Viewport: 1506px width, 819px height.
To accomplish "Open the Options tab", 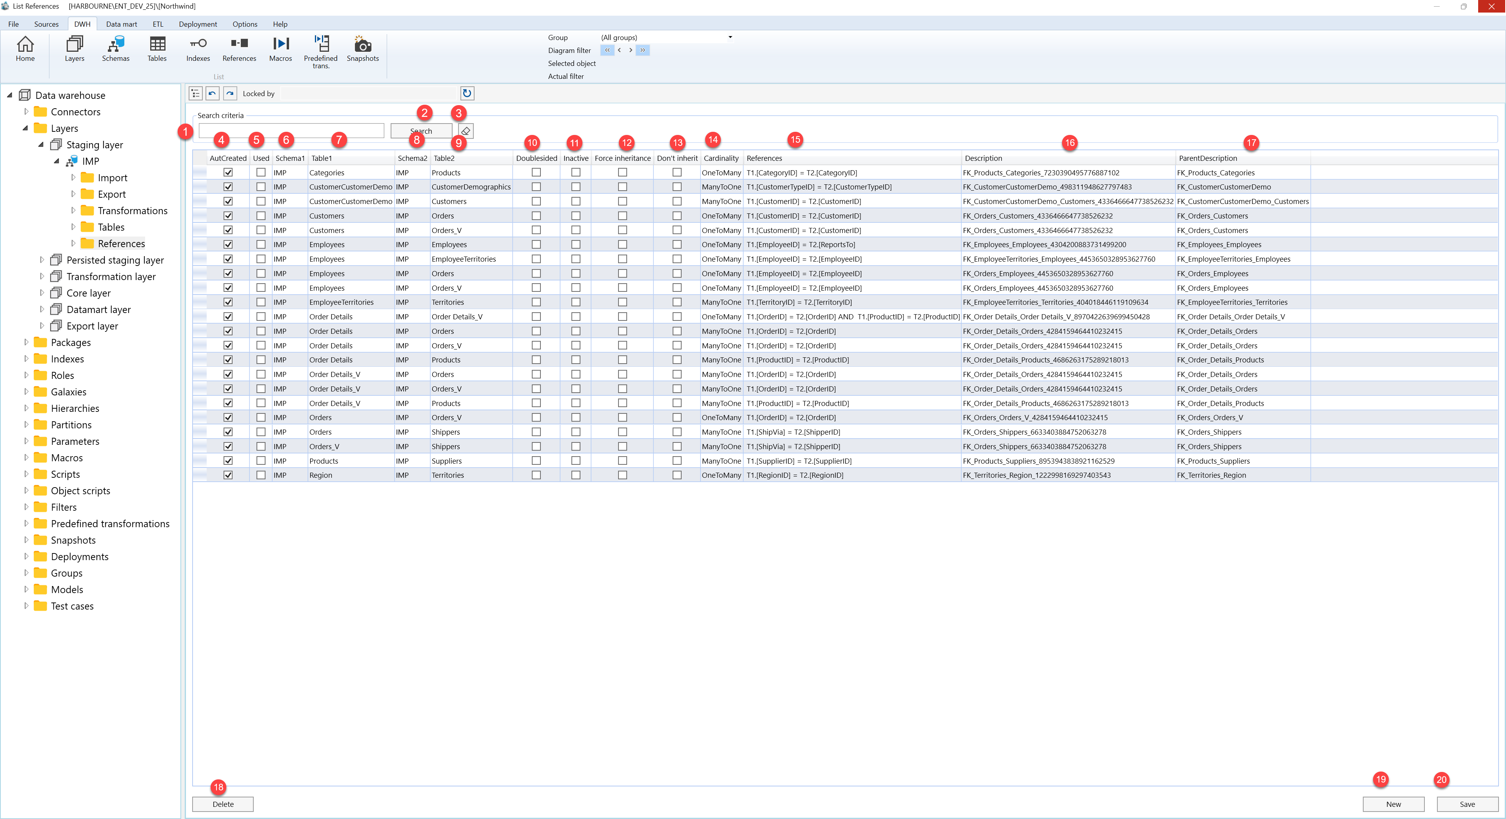I will (x=245, y=24).
